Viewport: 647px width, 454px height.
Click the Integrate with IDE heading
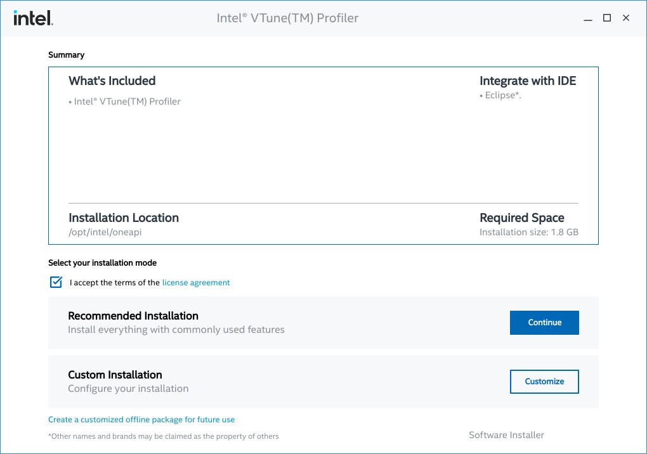coord(528,81)
